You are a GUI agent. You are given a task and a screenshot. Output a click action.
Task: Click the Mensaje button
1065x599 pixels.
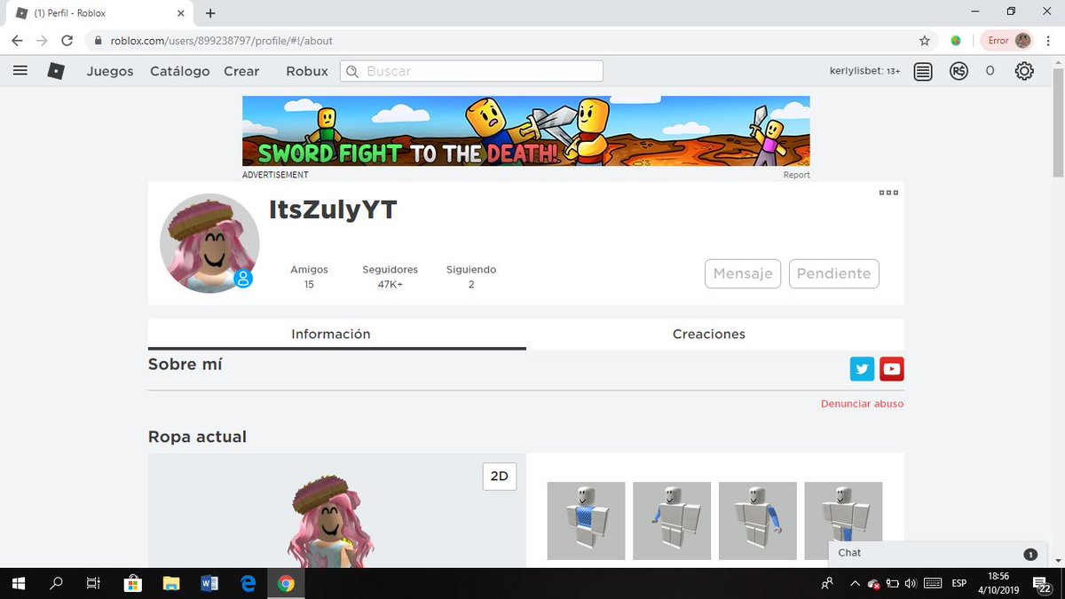pyautogui.click(x=743, y=273)
